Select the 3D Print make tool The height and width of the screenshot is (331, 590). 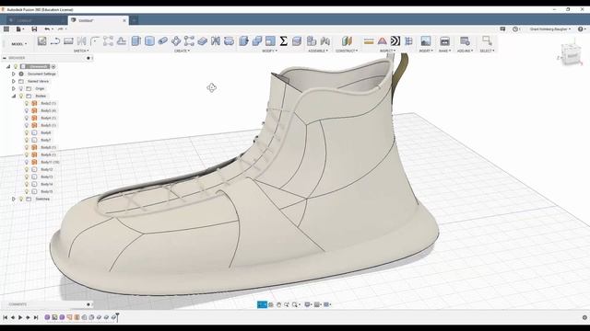pyautogui.click(x=444, y=40)
